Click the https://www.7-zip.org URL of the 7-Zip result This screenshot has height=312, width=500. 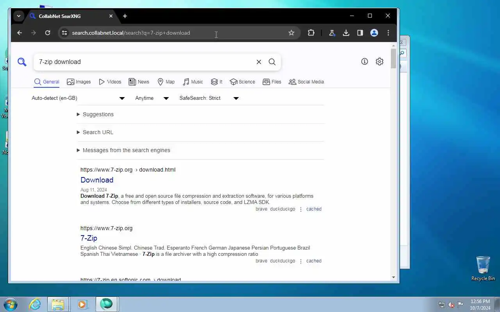pos(106,228)
